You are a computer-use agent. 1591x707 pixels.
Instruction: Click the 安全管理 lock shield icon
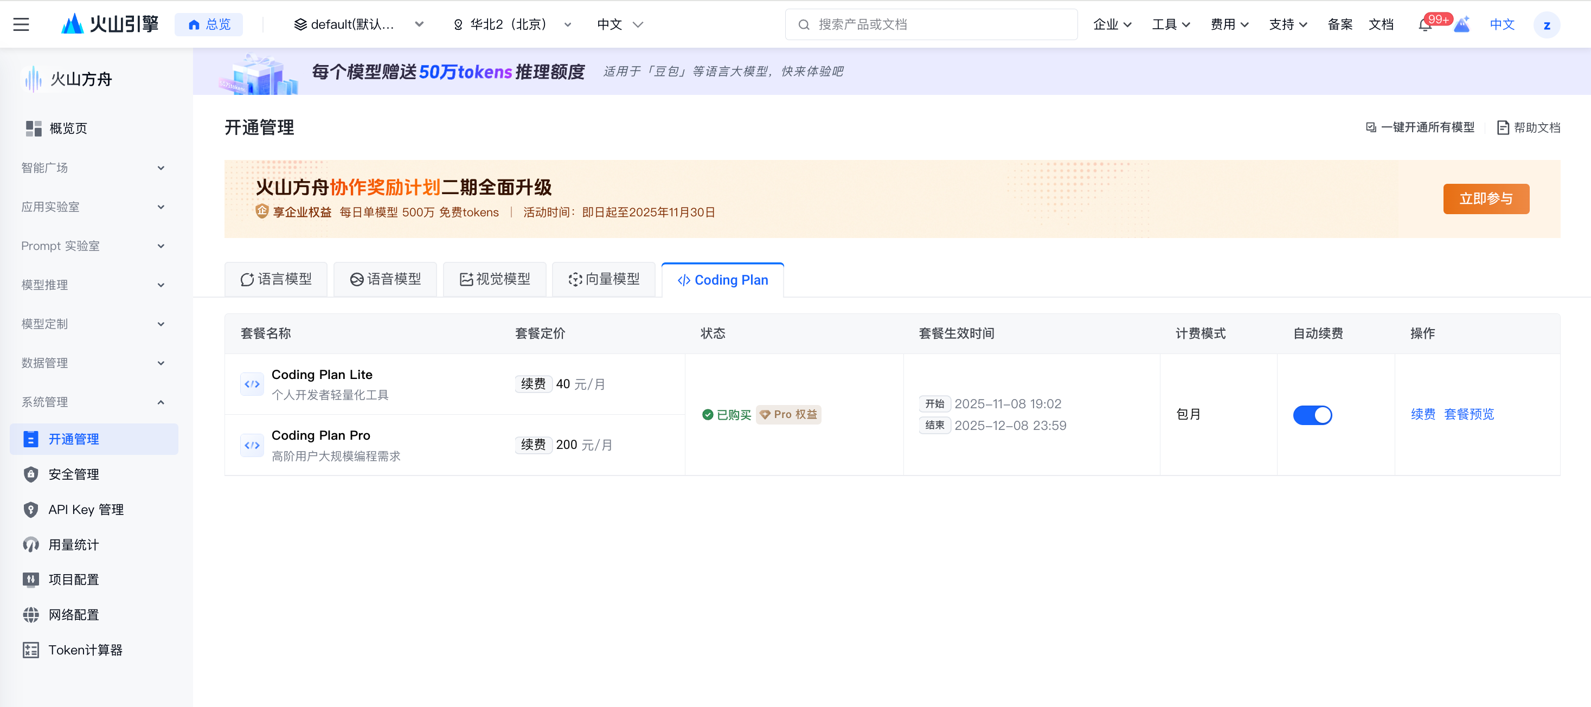click(x=31, y=474)
